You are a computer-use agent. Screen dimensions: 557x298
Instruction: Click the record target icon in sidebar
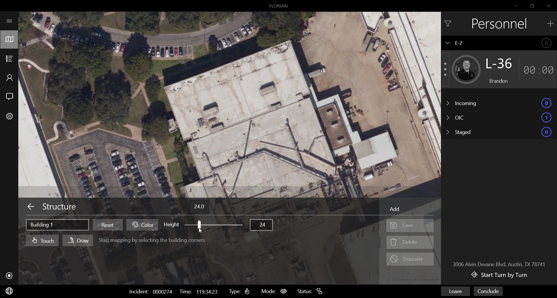pos(9,275)
